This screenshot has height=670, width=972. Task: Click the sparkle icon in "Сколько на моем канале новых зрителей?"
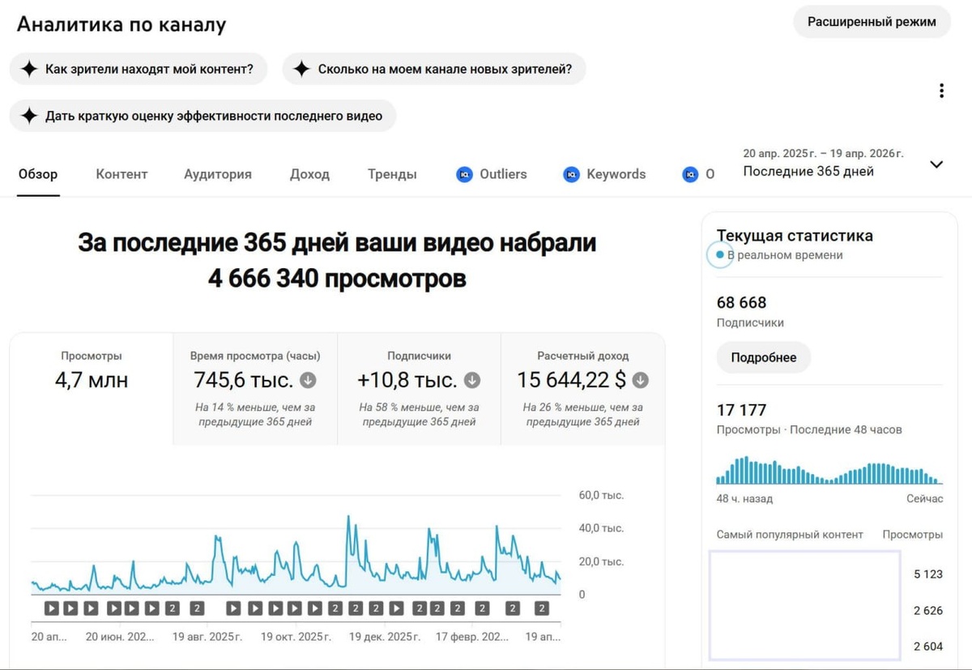click(301, 70)
